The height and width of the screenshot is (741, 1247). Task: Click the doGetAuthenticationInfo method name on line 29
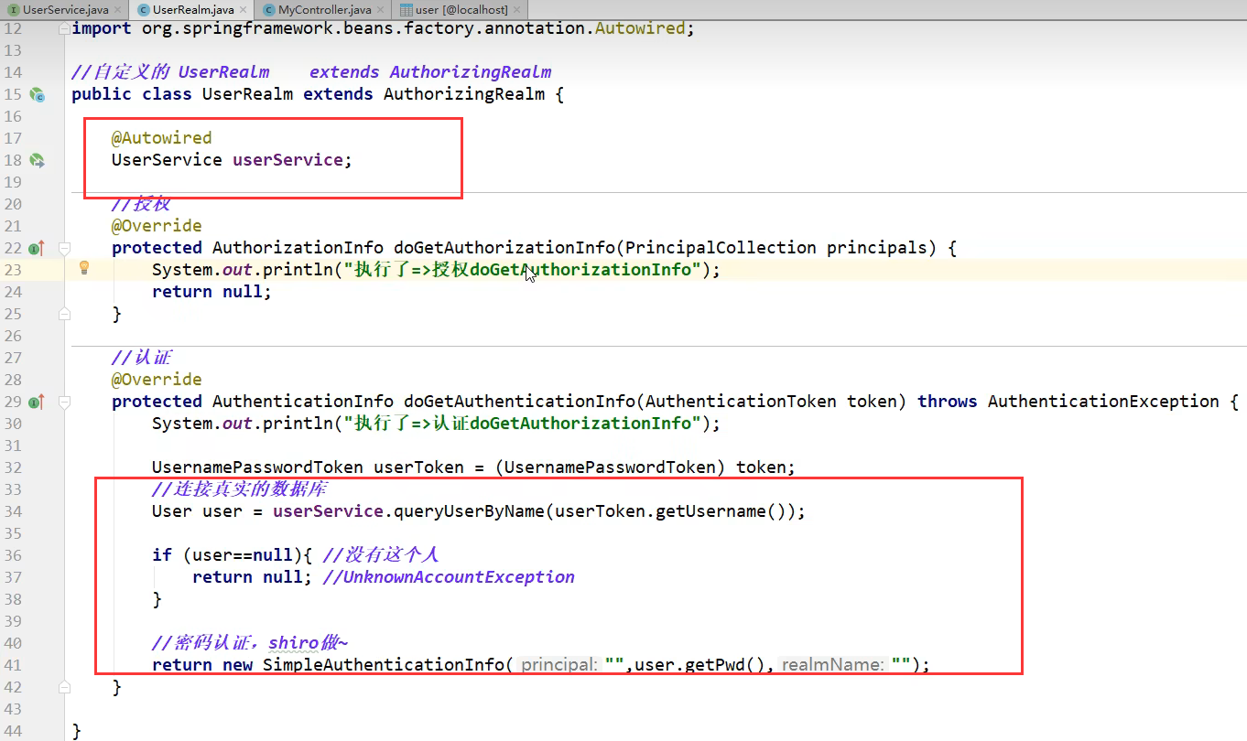point(519,402)
